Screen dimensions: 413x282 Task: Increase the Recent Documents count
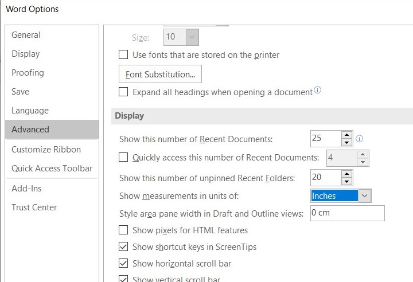[346, 135]
